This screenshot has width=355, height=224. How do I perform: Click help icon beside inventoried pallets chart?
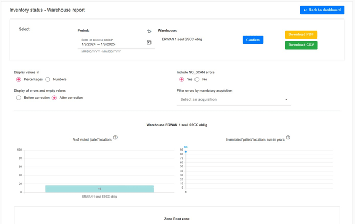click(288, 138)
